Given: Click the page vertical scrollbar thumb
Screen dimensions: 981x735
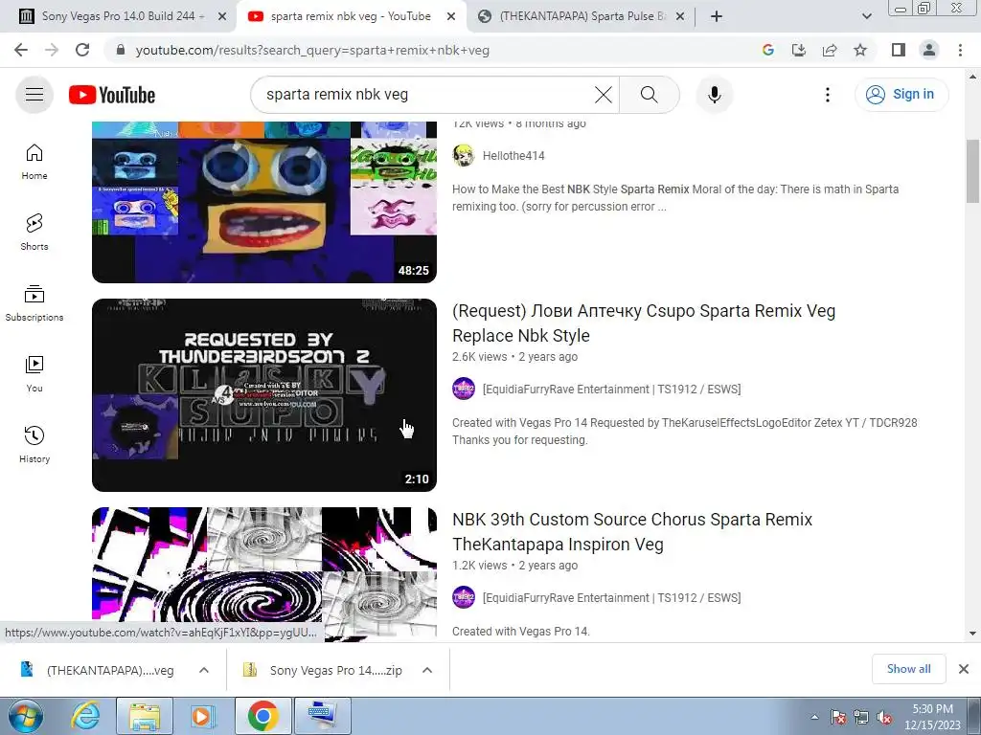Looking at the screenshot, I should tap(972, 171).
